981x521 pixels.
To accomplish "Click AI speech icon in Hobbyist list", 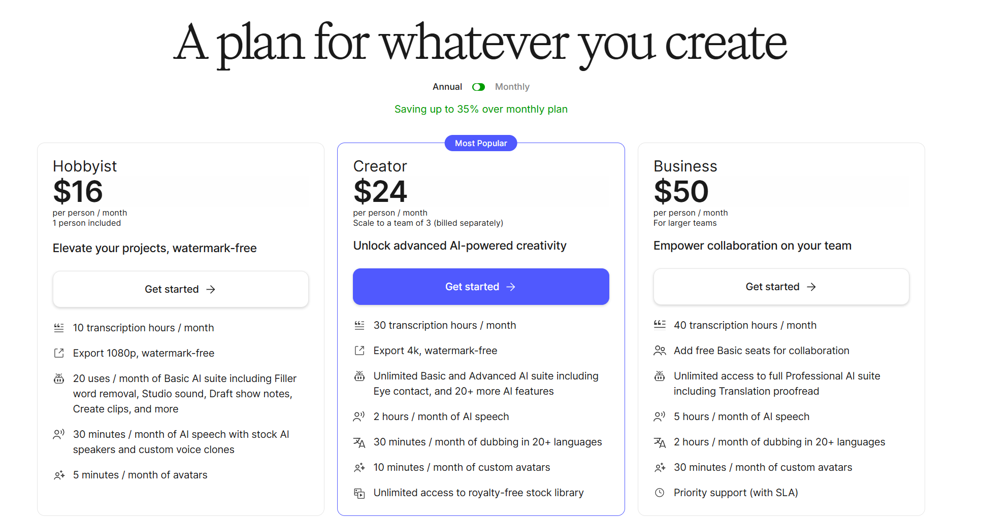I will (x=59, y=434).
